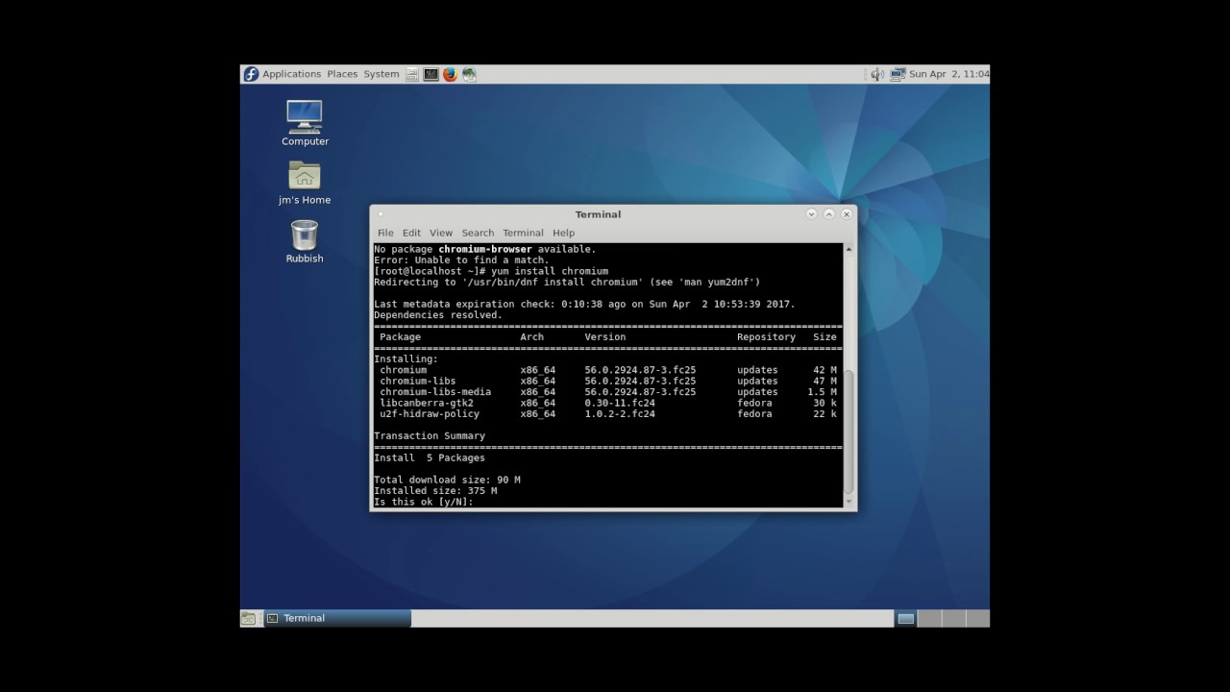Open the View menu in Terminal
Screen dimensions: 1230x692
(441, 233)
